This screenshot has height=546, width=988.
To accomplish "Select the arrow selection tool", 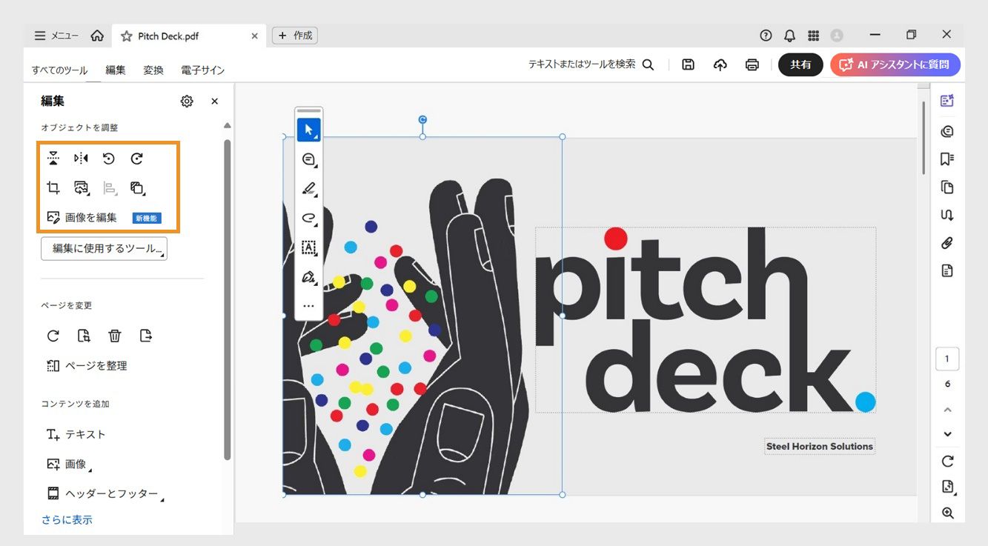I will pyautogui.click(x=308, y=130).
